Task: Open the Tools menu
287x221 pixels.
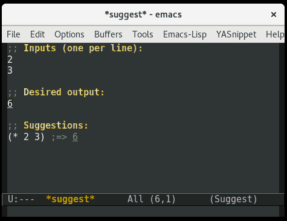Action: [x=143, y=34]
